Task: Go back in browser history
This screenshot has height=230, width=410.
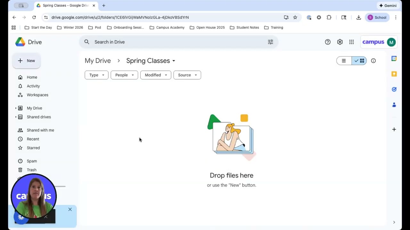Action: click(x=14, y=17)
